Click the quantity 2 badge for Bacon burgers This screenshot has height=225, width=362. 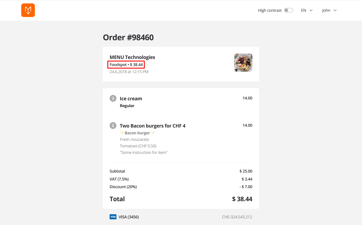click(113, 126)
